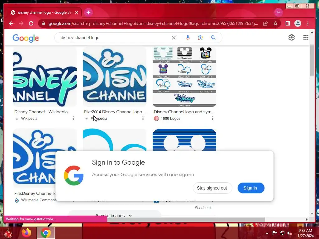Open more options for 1000 Logos result

[x=212, y=118]
